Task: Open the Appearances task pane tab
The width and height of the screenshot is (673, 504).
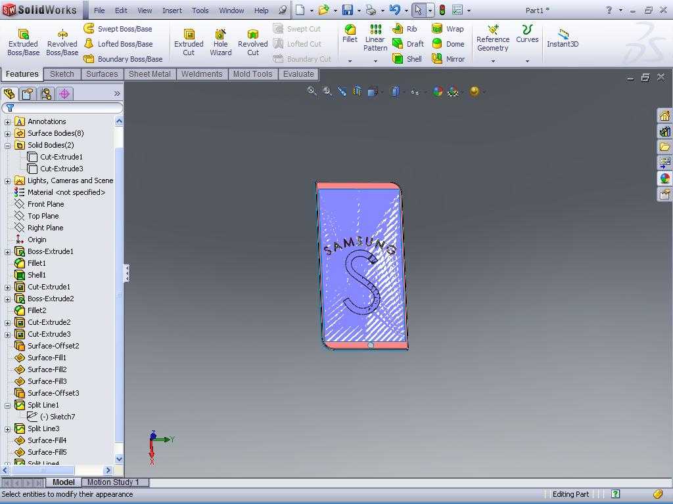Action: [664, 178]
